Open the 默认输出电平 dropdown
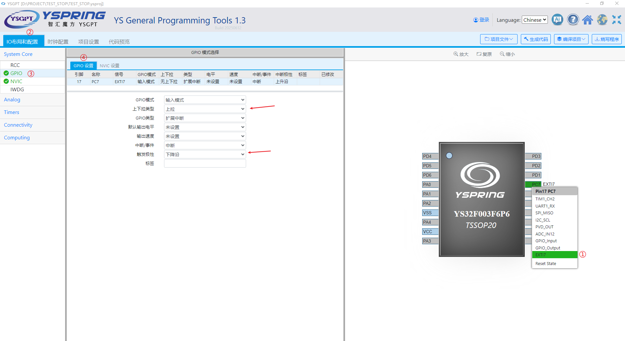 pyautogui.click(x=205, y=127)
